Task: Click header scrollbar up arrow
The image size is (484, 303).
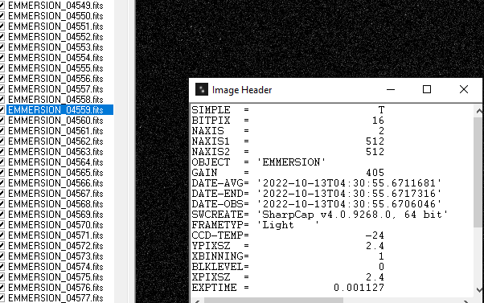Action: pyautogui.click(x=478, y=111)
